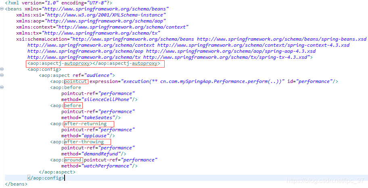The image size is (368, 188).
Task: Click the <aop:aspect tag name
Action: pos(54,75)
